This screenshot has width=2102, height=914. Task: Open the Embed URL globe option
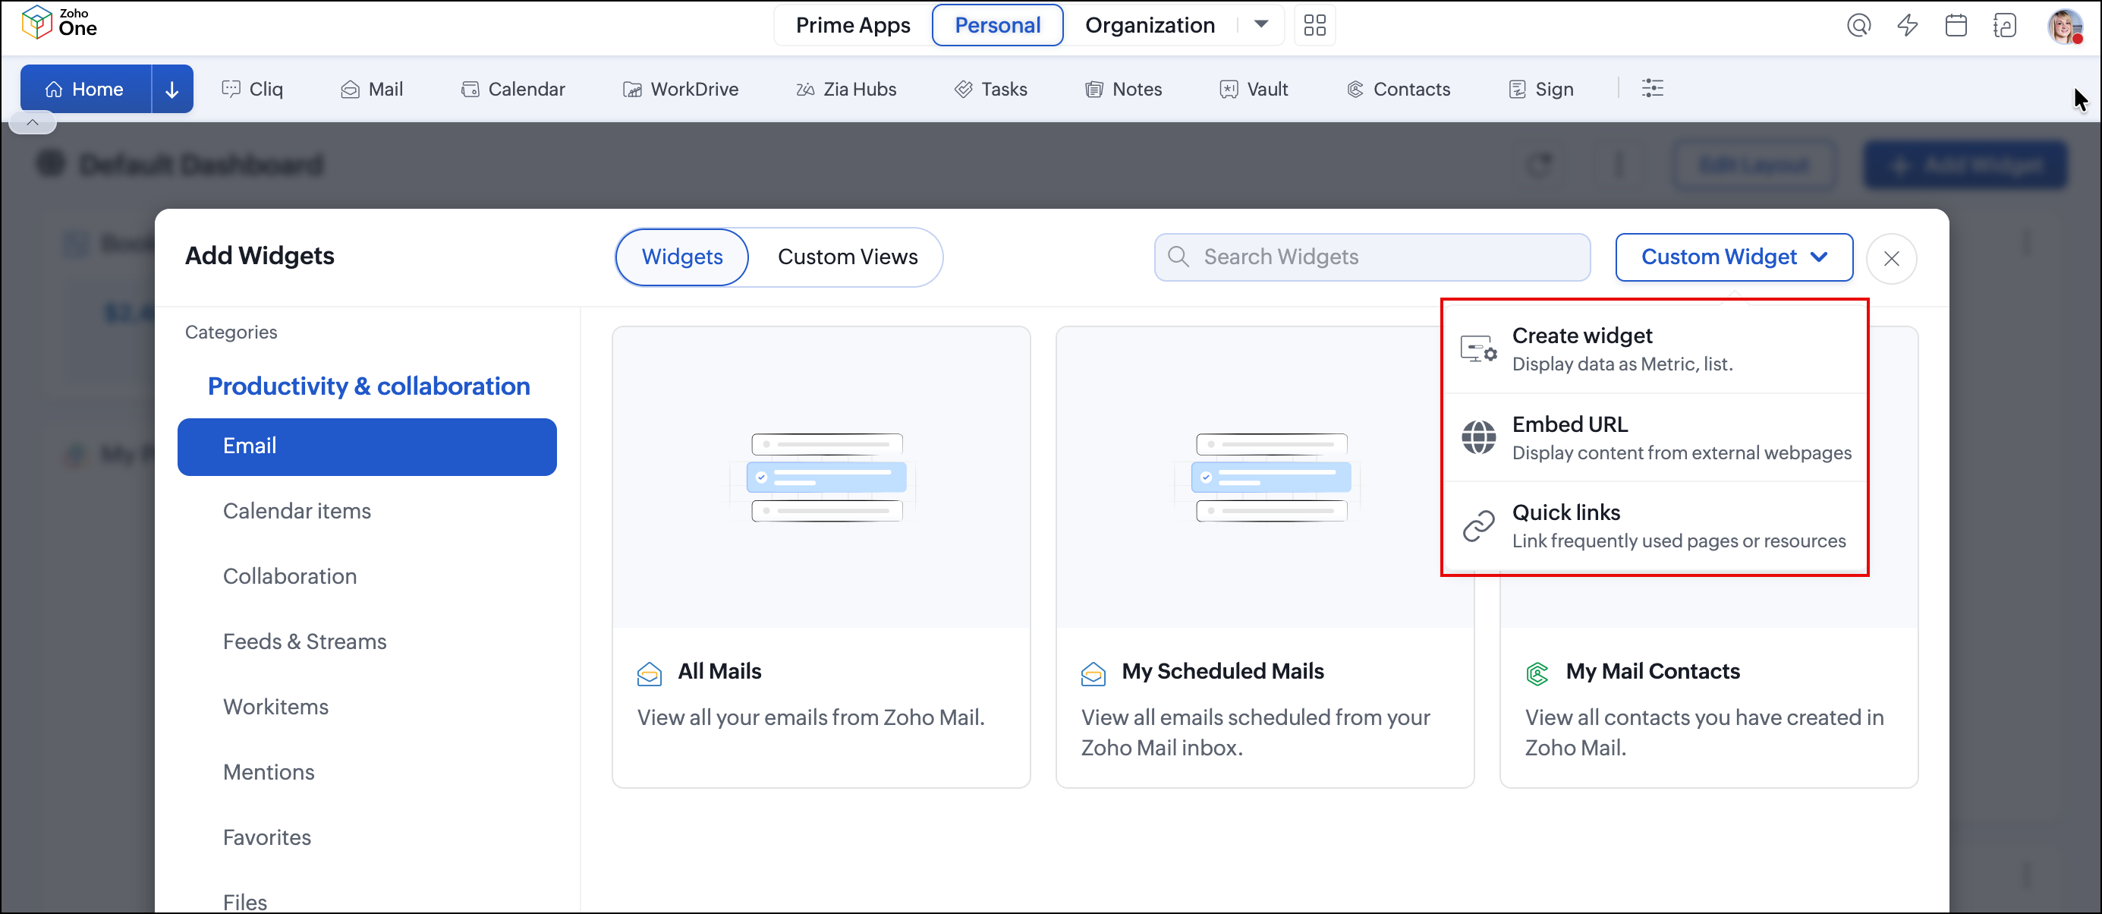[x=1656, y=438]
